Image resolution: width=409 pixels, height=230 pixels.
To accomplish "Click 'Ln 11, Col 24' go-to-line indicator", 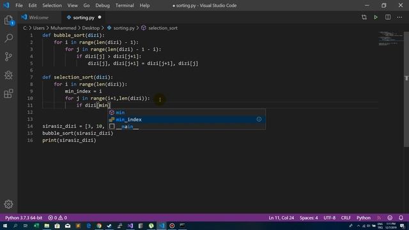I will pos(281,218).
